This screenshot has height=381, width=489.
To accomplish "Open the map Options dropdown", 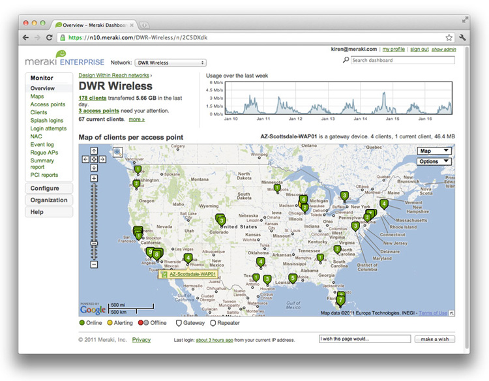I will point(434,162).
